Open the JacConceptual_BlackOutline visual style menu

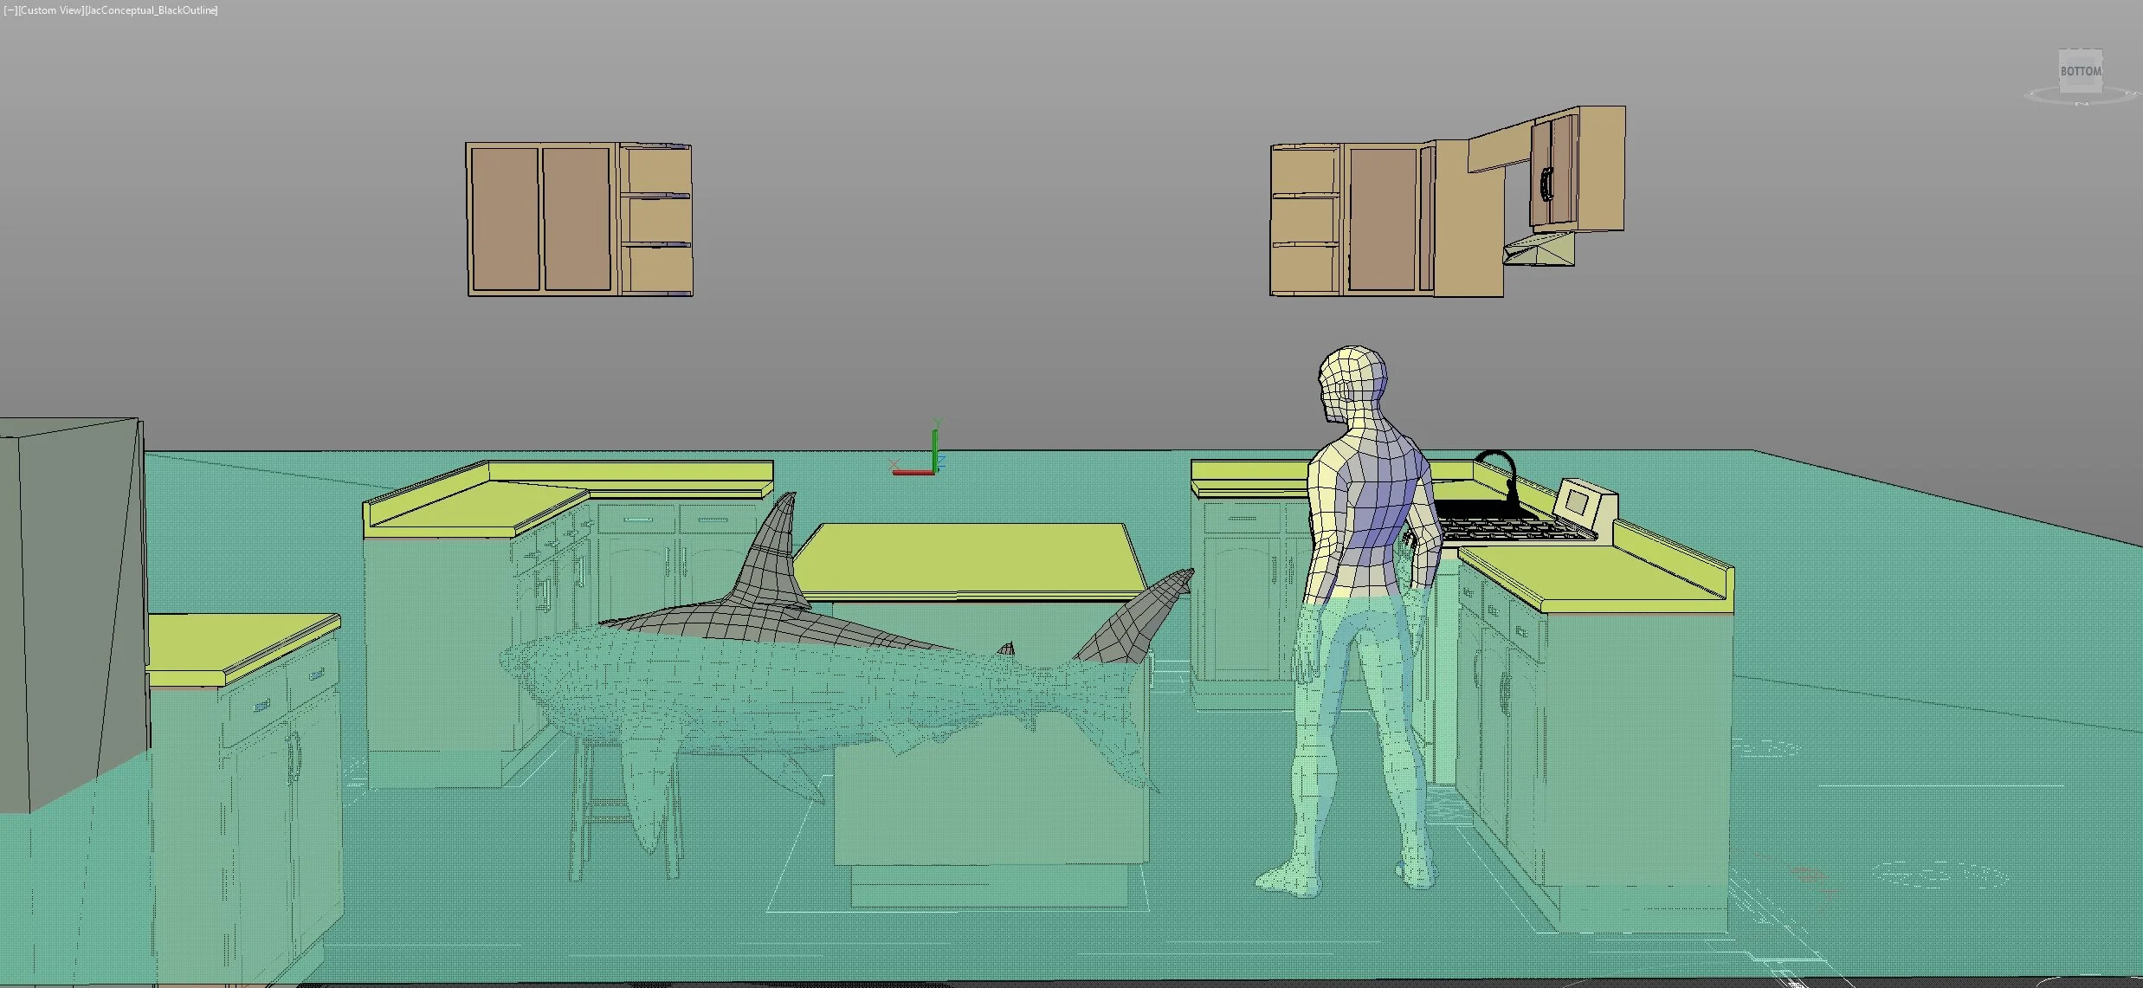click(152, 10)
